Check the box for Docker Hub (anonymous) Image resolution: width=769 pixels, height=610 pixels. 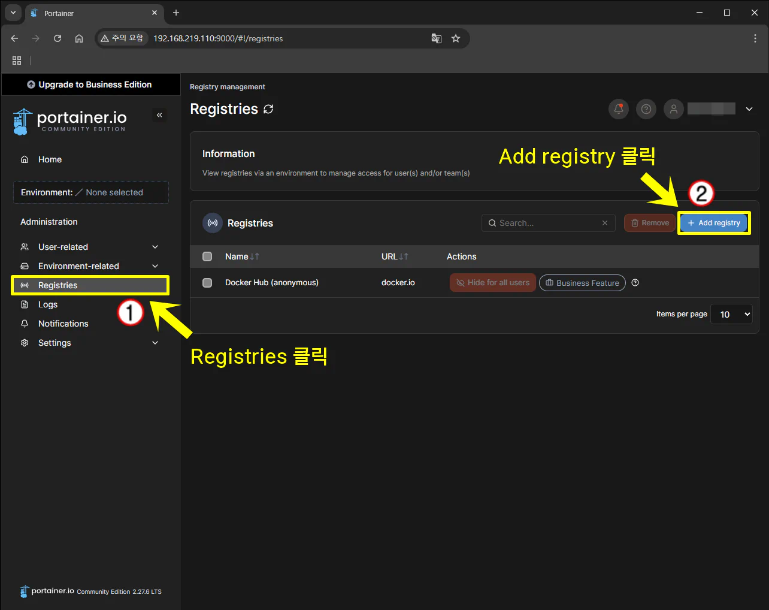tap(207, 283)
